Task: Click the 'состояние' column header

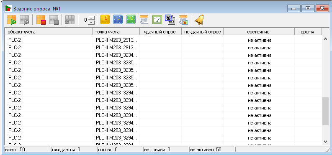Action: [259, 32]
